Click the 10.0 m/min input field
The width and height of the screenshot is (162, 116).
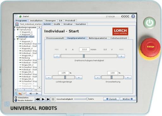point(84,49)
